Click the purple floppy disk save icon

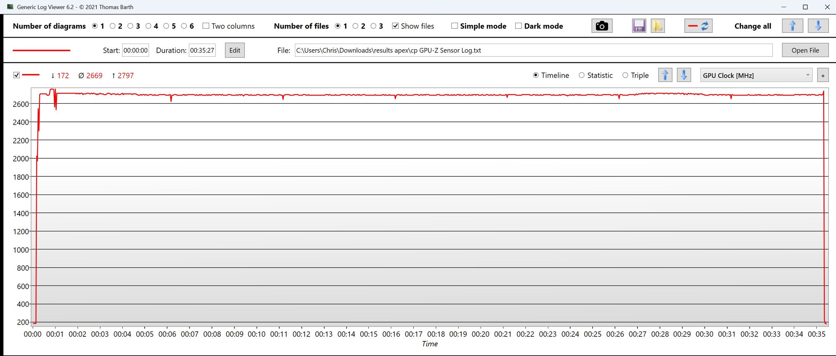coord(639,26)
